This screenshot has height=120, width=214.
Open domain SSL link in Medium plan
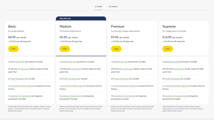click(71, 62)
